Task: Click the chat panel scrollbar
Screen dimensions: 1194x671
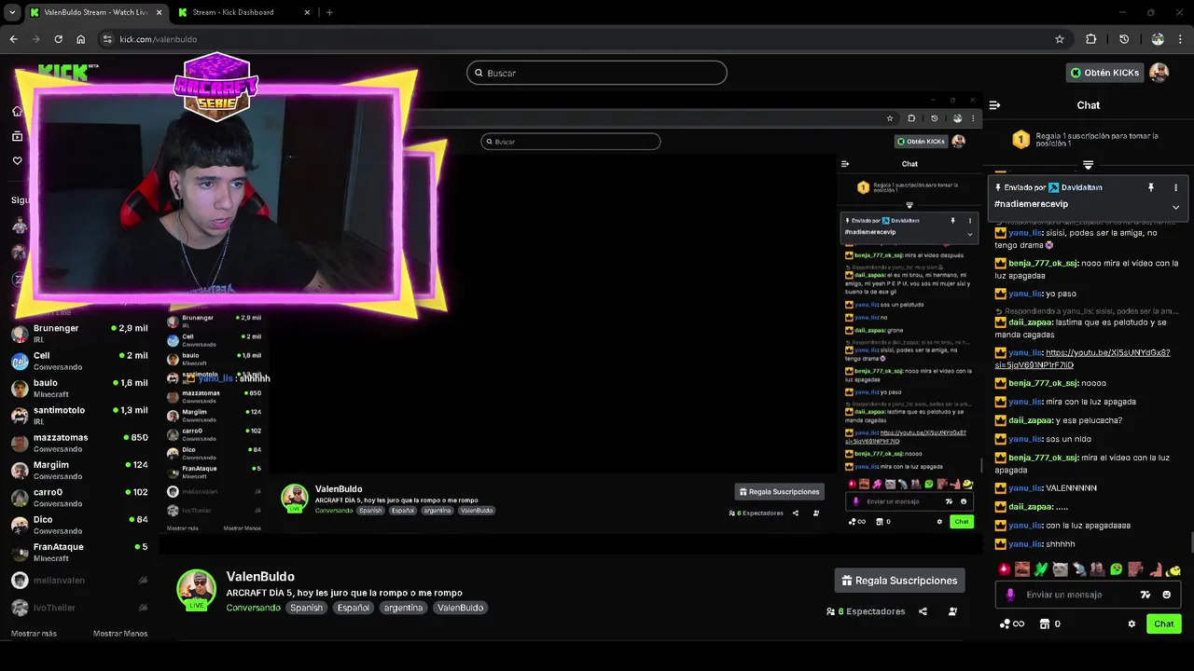Action: point(1190,543)
